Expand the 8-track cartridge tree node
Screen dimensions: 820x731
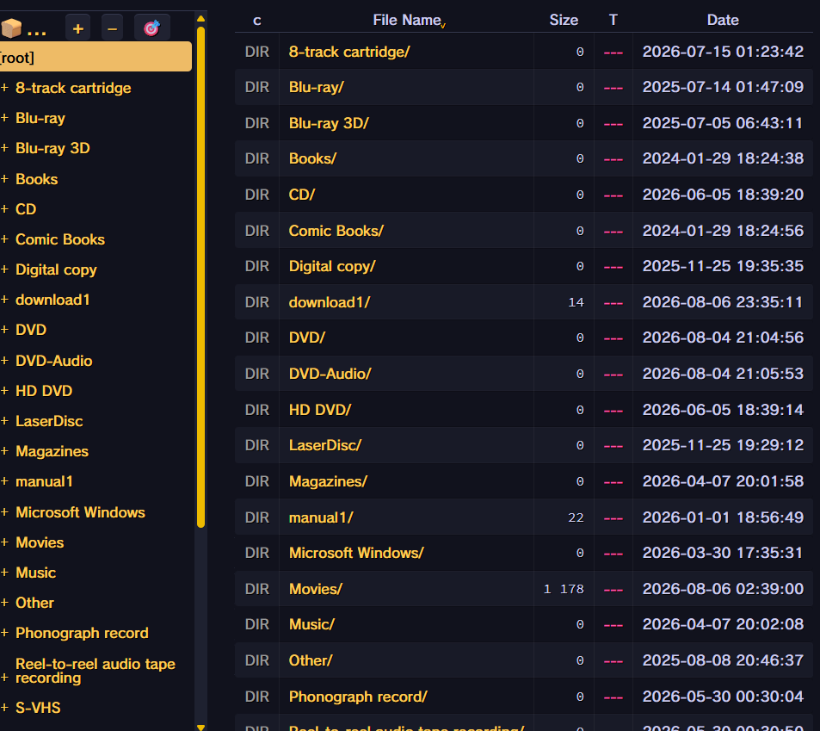pyautogui.click(x=4, y=87)
